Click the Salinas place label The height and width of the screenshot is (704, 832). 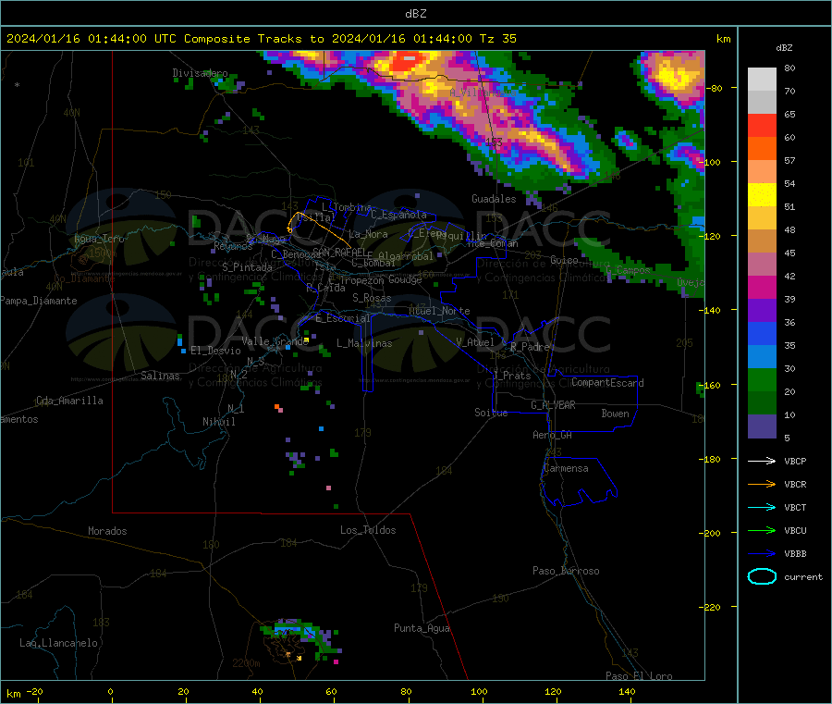click(160, 376)
